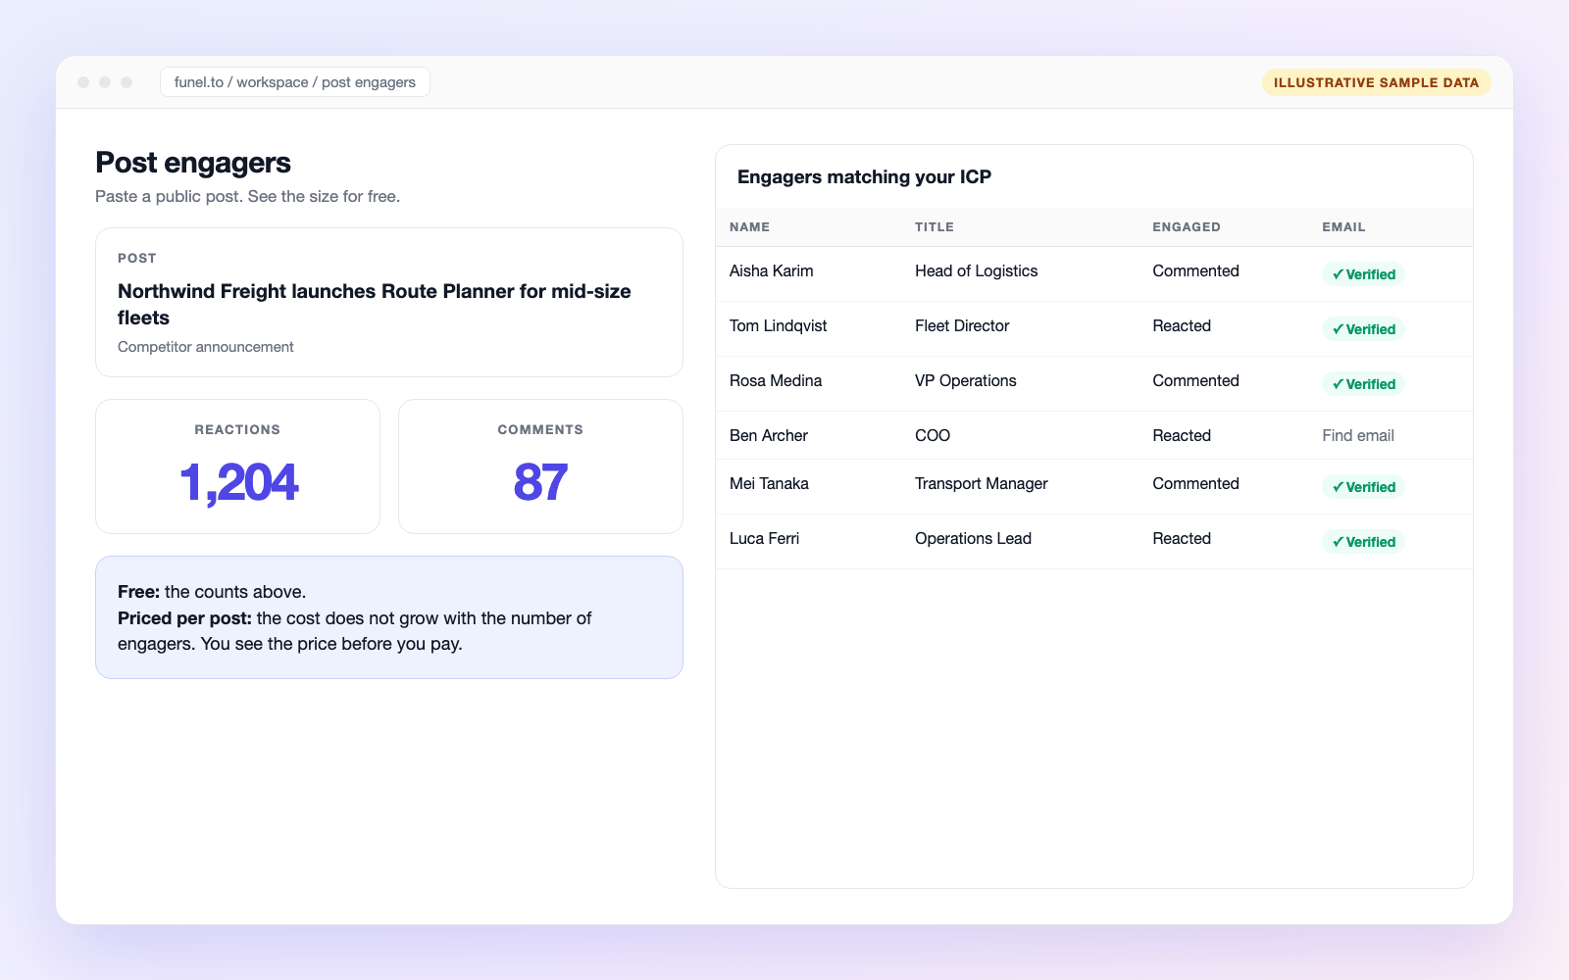Image resolution: width=1569 pixels, height=980 pixels.
Task: Click 'Transport Manager' title cell
Action: (x=982, y=484)
